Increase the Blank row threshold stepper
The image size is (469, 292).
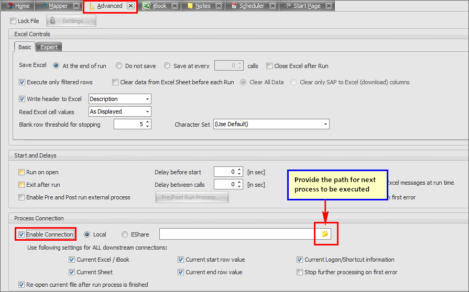click(x=148, y=122)
